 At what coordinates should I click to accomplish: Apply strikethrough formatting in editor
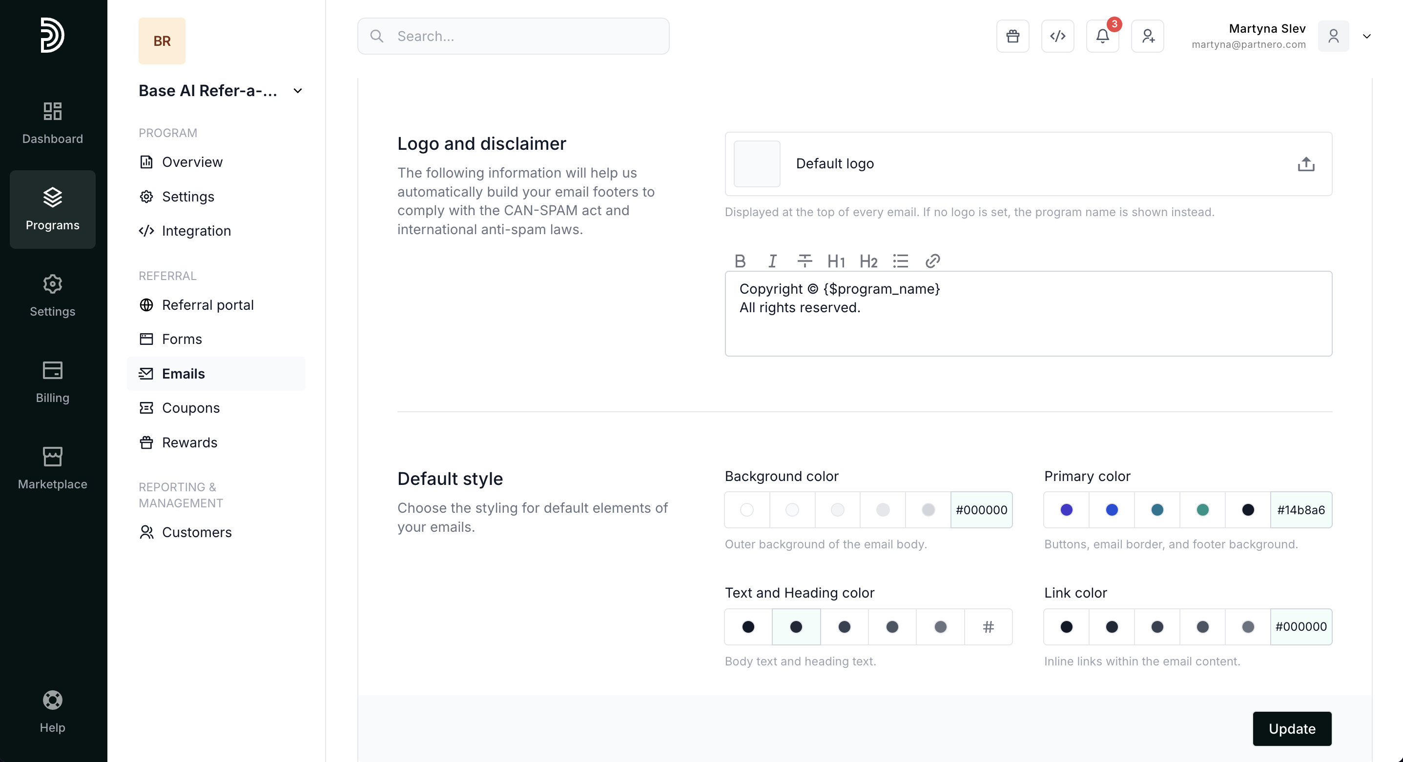[x=805, y=261]
